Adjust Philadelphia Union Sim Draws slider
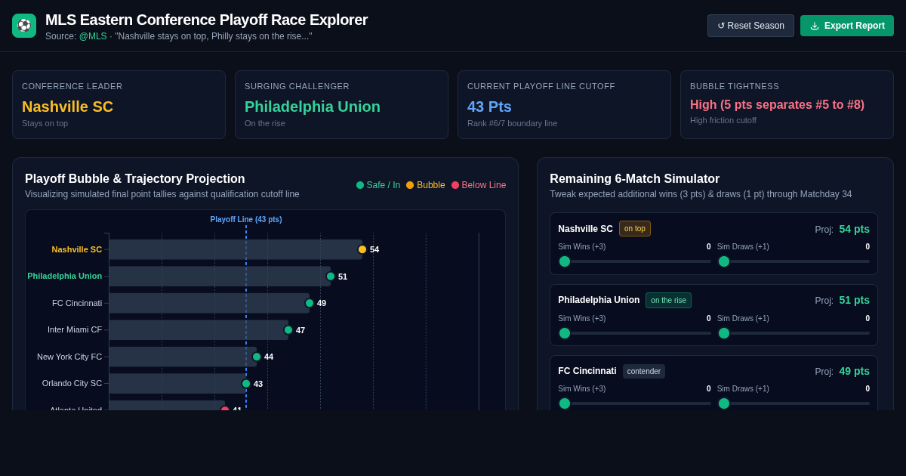 click(794, 333)
